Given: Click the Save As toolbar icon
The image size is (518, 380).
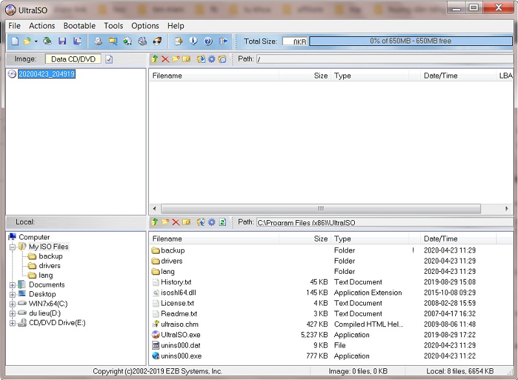Looking at the screenshot, I should pos(77,41).
